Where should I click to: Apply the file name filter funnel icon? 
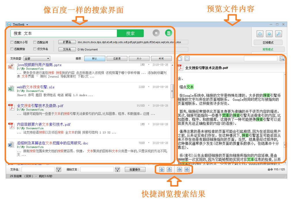pyautogui.click(x=58, y=170)
